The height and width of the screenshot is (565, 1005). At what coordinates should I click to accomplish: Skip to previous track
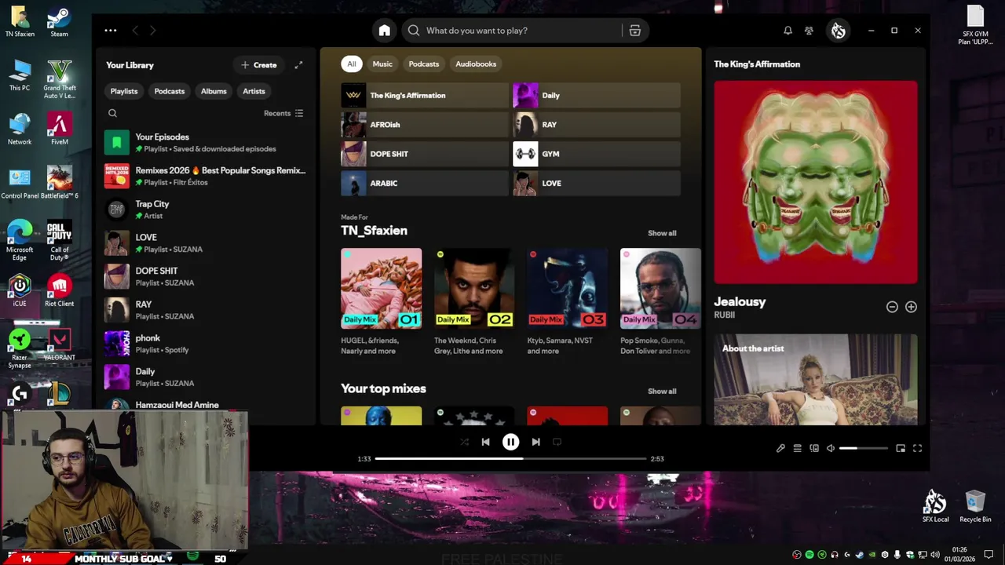[485, 442]
